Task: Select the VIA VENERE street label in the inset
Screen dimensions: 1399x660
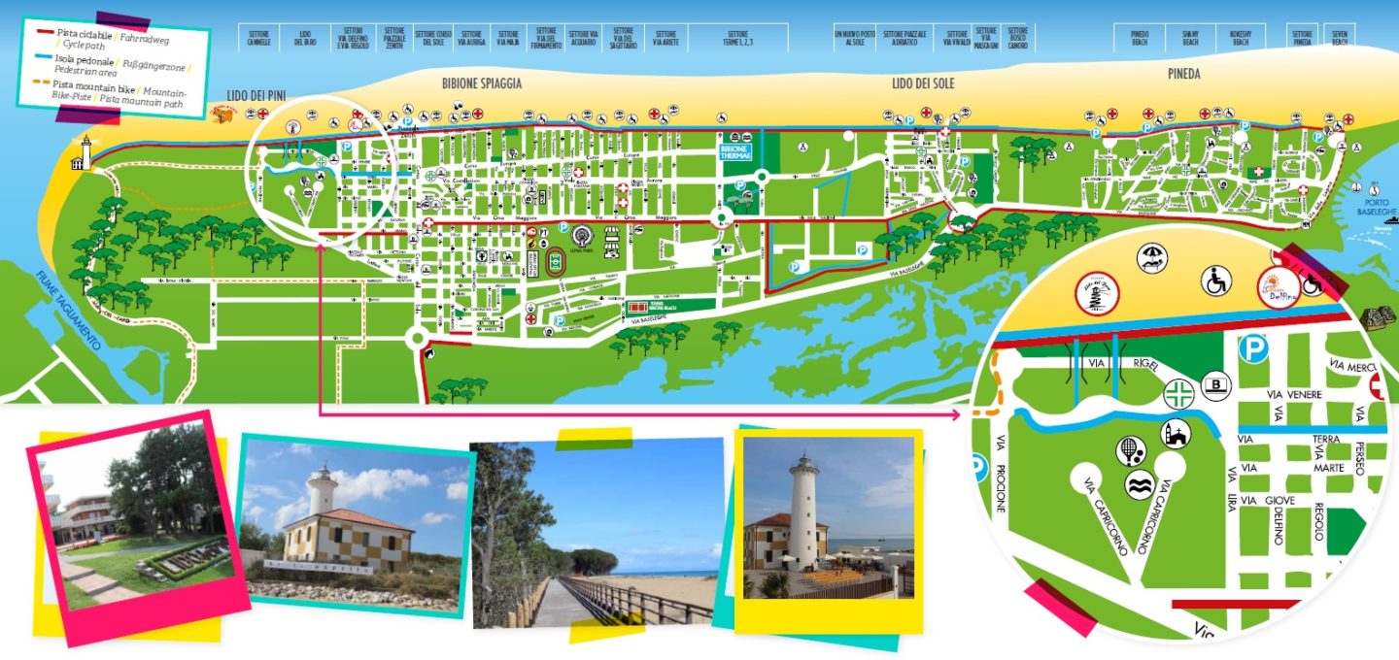Action: (1295, 395)
